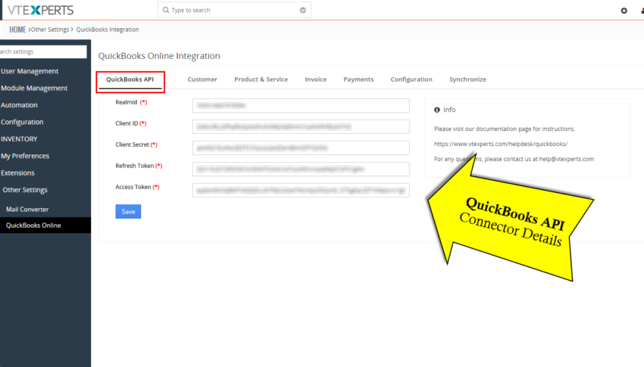The image size is (644, 367).
Task: Click the VTExperts logo
Action: (x=40, y=10)
